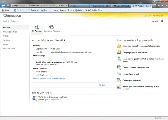Click the Feeds toolbar icon
Screen dimensions: 168x120
click(15, 10)
